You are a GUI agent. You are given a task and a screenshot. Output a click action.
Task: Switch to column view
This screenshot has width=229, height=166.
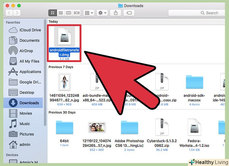[x=69, y=13]
